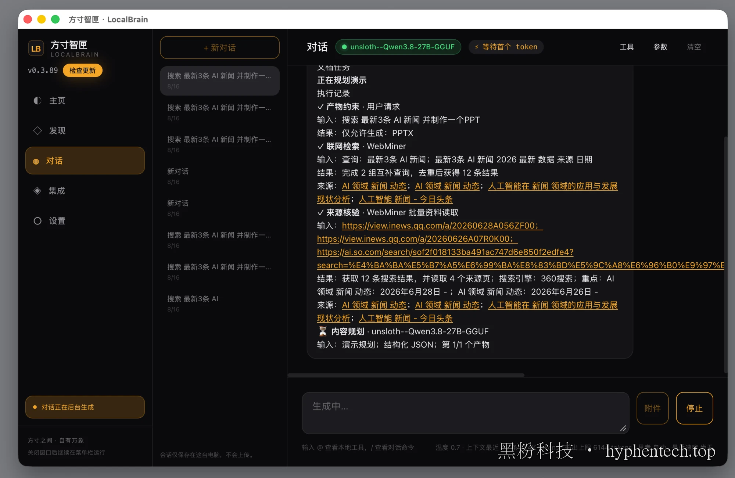Click the 检查更新 button

click(x=82, y=70)
